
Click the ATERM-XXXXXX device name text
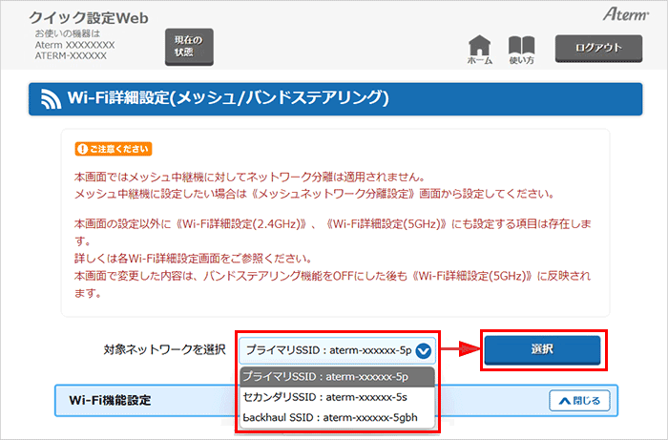point(71,56)
